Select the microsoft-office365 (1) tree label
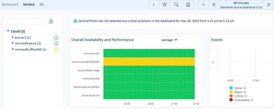 [x=31, y=49]
